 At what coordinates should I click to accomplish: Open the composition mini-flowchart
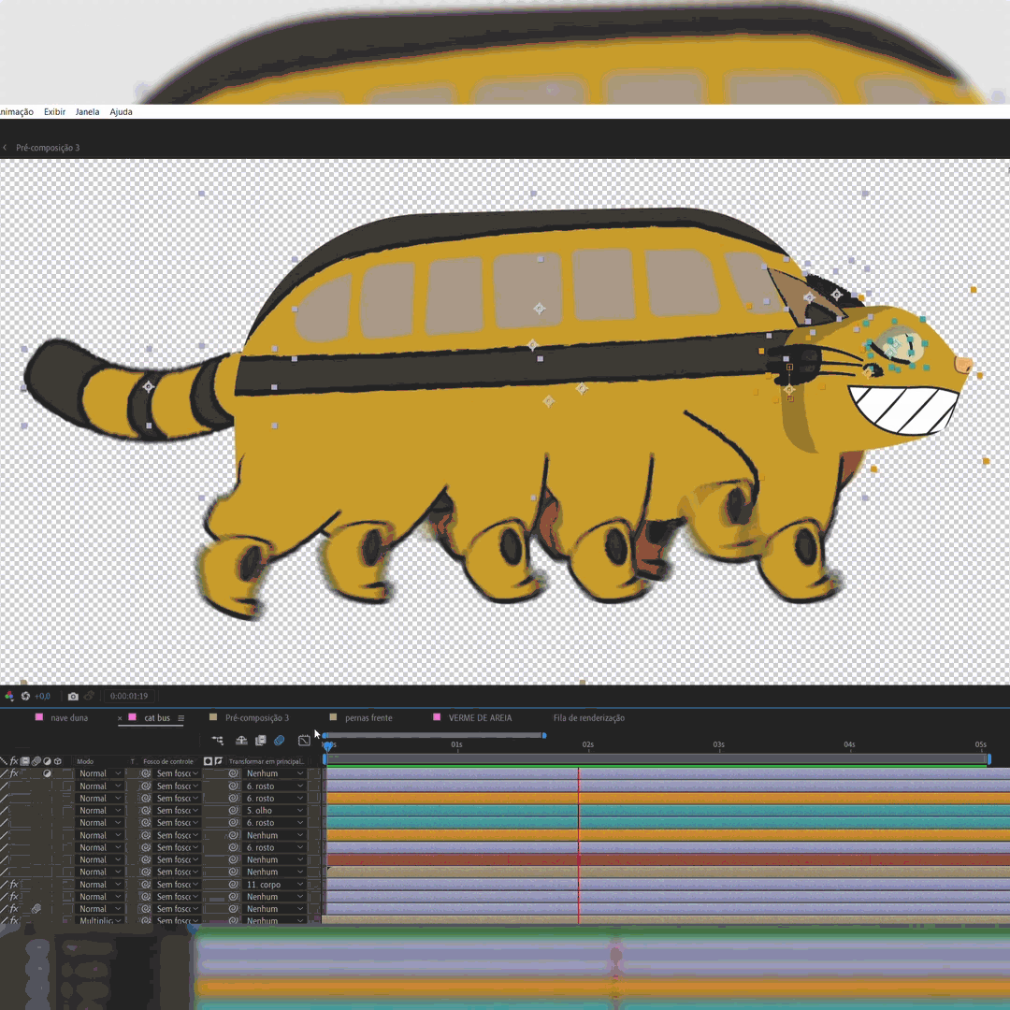coord(218,740)
